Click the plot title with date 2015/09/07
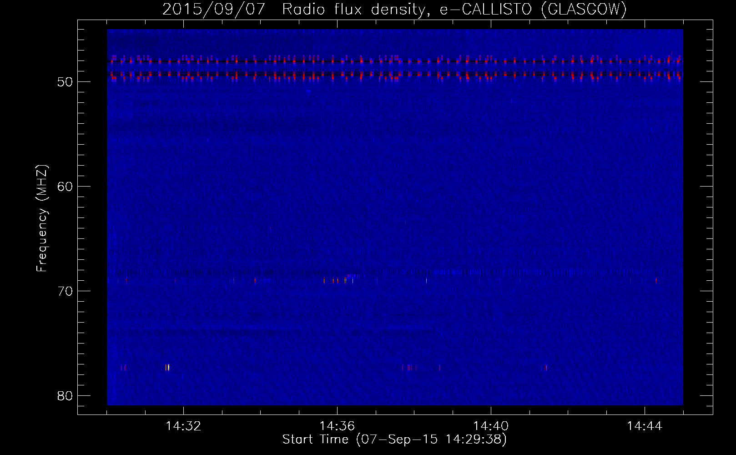 tap(394, 10)
